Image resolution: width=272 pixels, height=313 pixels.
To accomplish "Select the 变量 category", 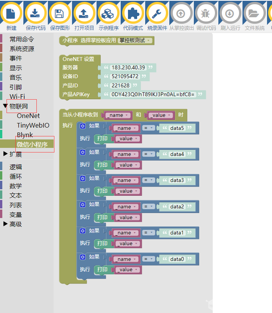I will (16, 215).
